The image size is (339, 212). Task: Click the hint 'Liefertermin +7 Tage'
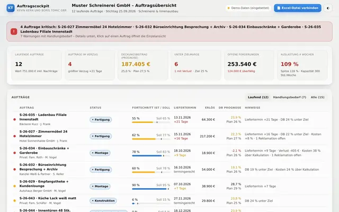coord(260,186)
